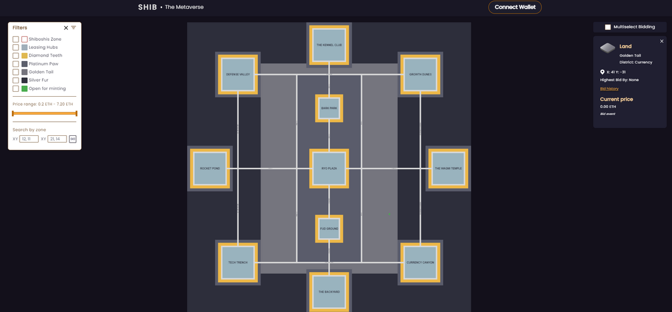Click the orange price range slider track
The height and width of the screenshot is (312, 672).
click(44, 114)
